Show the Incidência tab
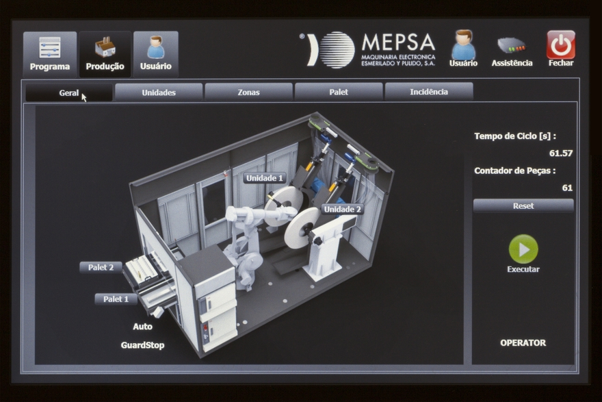Screen dimensions: 602x402 429,92
